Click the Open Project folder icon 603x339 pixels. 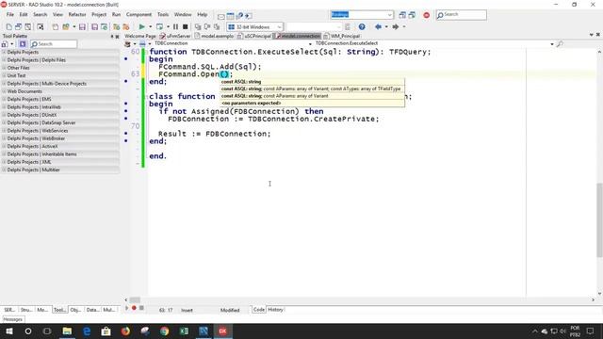click(x=66, y=27)
